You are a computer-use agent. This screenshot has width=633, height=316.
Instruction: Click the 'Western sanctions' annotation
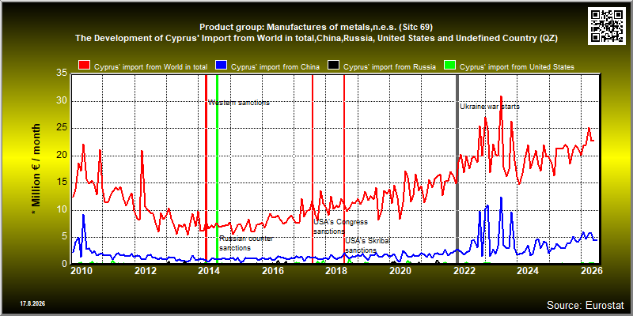click(x=239, y=103)
